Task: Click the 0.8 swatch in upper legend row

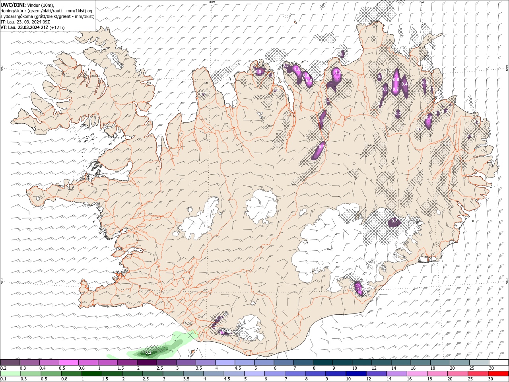Action: tap(88, 363)
